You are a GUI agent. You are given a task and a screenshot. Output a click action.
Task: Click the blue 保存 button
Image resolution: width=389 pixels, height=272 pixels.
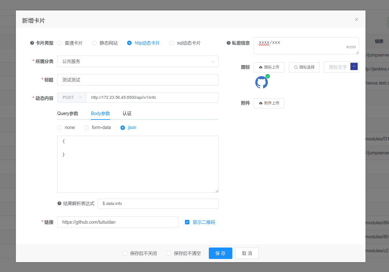click(x=220, y=253)
